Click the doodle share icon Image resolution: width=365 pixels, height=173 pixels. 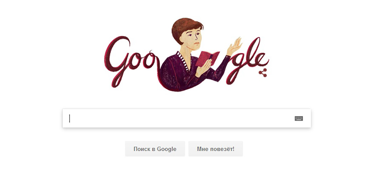click(263, 72)
